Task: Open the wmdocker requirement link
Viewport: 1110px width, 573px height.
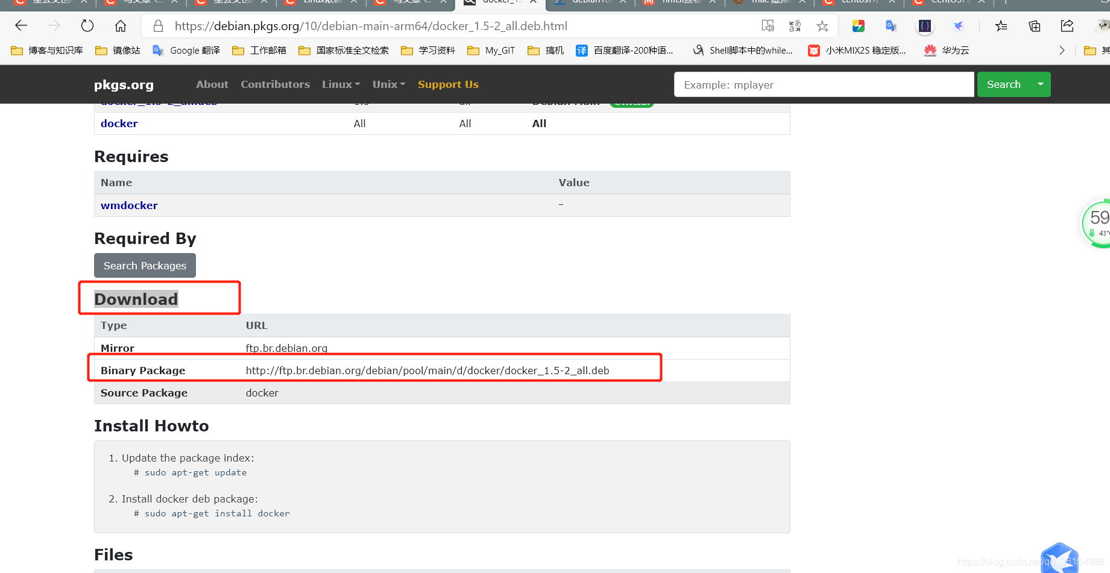Action: tap(129, 205)
